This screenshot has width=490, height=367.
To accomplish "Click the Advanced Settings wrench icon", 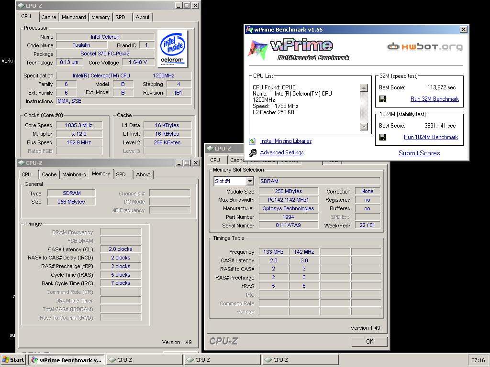I will point(253,152).
